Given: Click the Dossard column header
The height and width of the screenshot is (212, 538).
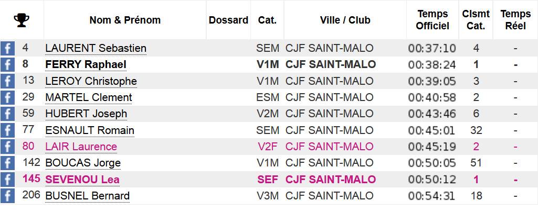Looking at the screenshot, I should (x=228, y=20).
